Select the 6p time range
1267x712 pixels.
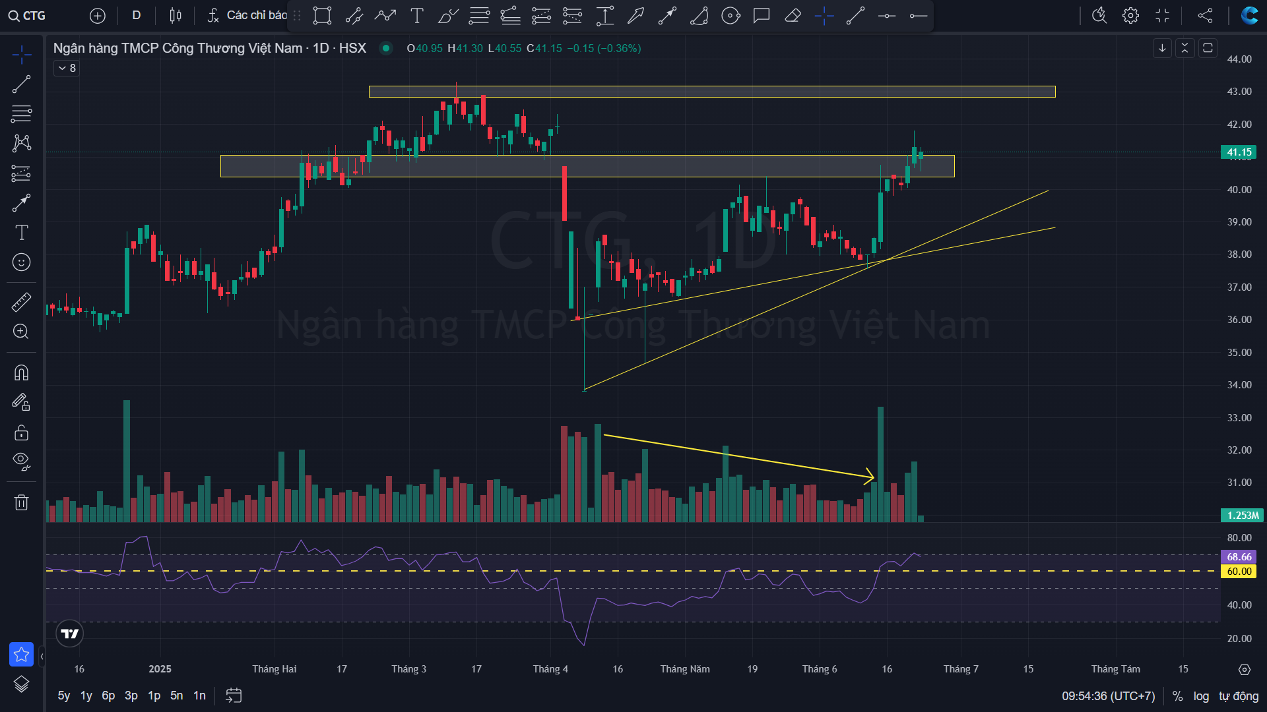tap(108, 696)
